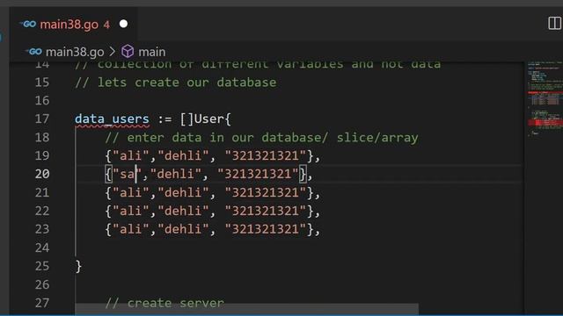This screenshot has width=563, height=316.
Task: Click the '// create server' comment
Action: pyautogui.click(x=165, y=303)
